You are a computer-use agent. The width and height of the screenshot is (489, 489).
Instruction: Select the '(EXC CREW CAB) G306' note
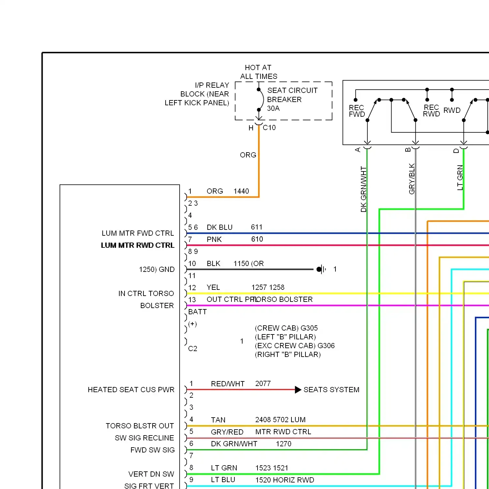295,346
